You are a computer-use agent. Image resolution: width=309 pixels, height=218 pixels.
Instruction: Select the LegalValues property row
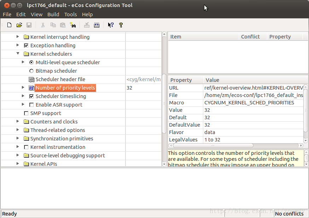click(236, 140)
